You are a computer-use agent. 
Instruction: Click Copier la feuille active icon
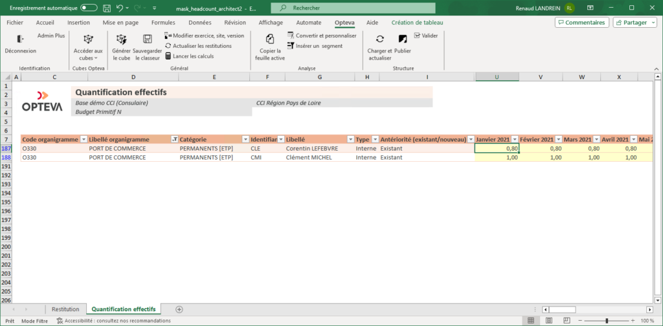270,39
